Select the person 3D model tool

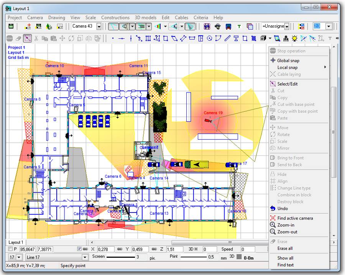286,38
